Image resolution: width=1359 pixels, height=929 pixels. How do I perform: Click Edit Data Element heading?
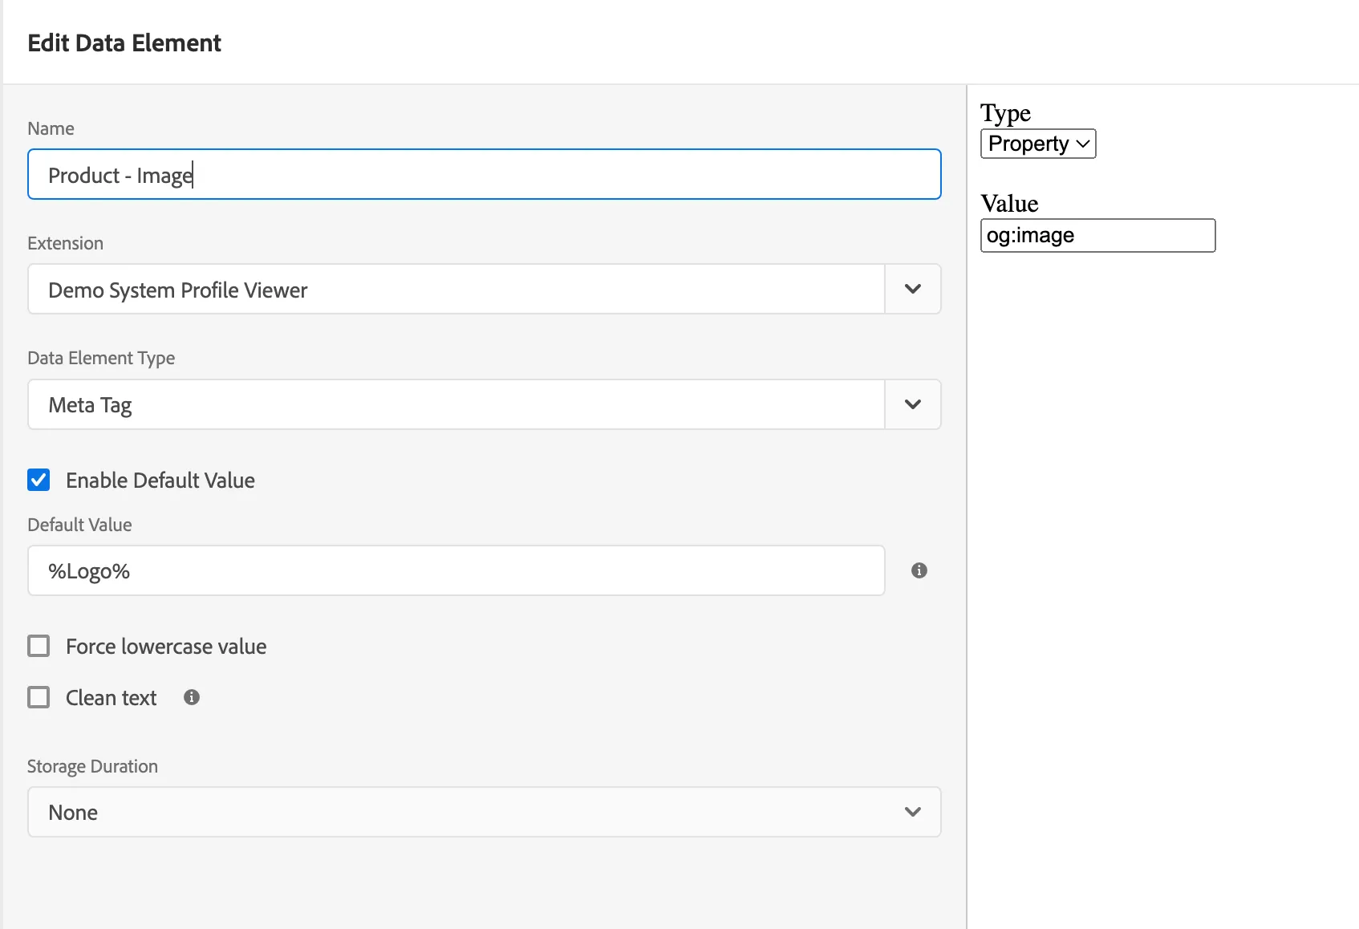pos(124,43)
